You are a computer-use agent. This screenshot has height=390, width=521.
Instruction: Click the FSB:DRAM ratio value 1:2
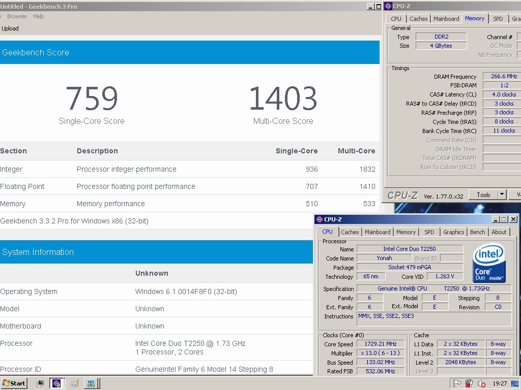pos(503,85)
